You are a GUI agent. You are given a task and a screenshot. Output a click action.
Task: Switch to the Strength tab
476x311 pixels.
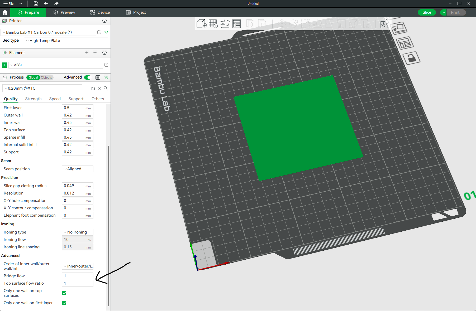coord(33,99)
